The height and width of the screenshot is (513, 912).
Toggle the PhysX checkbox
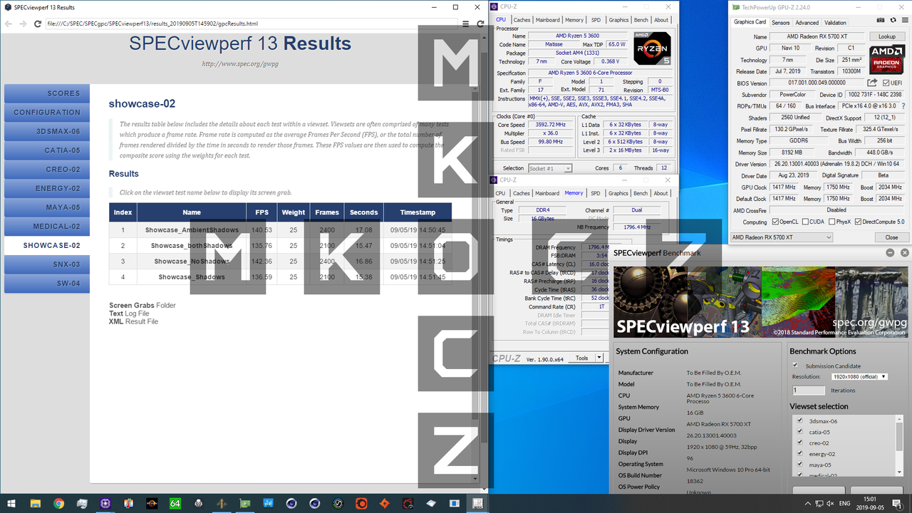coord(830,222)
